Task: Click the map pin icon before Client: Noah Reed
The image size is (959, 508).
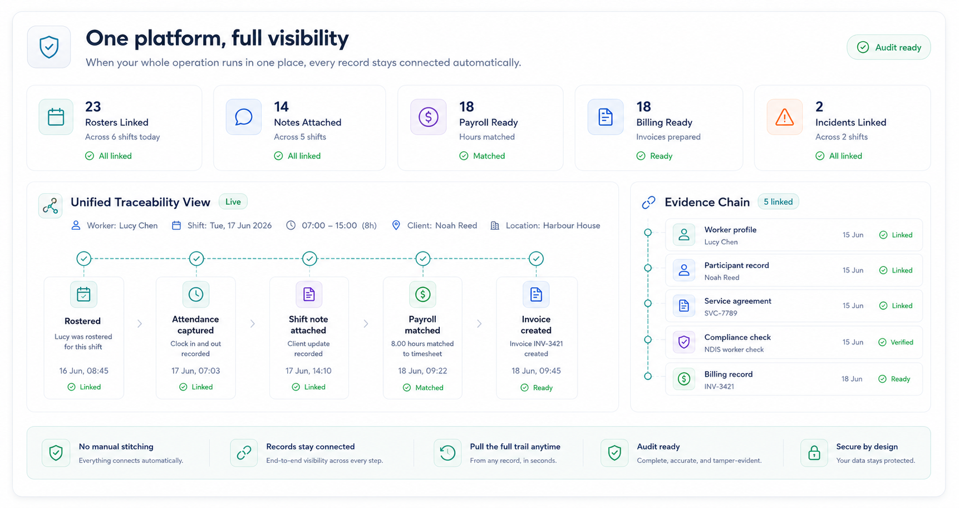Action: pos(396,225)
